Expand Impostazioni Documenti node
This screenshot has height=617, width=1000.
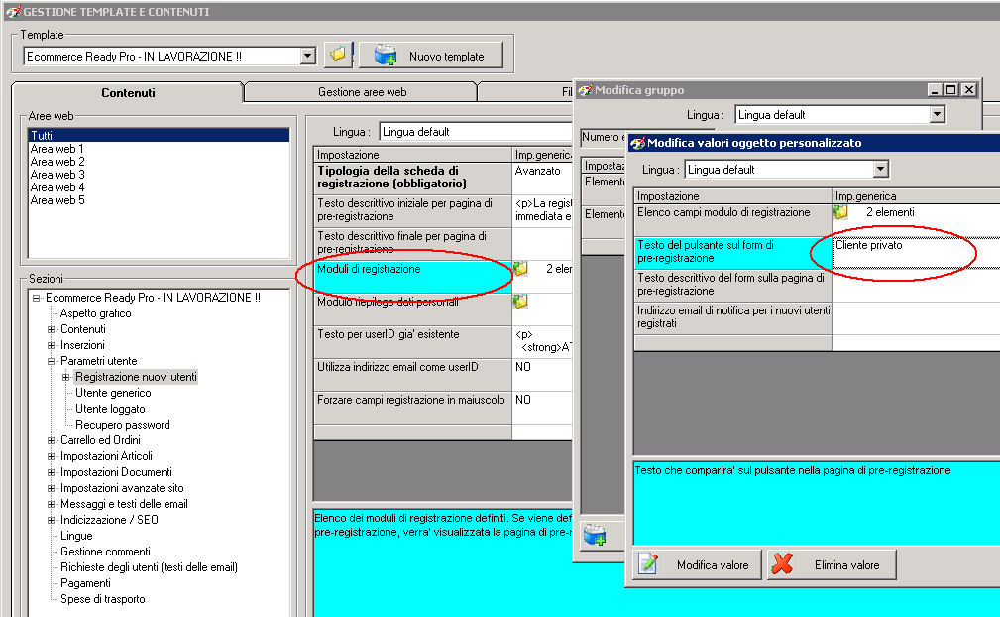(51, 472)
